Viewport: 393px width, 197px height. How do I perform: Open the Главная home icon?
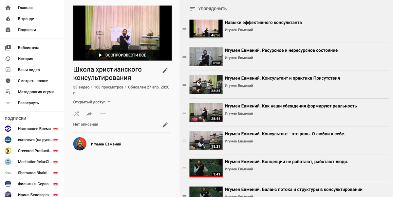[8, 8]
